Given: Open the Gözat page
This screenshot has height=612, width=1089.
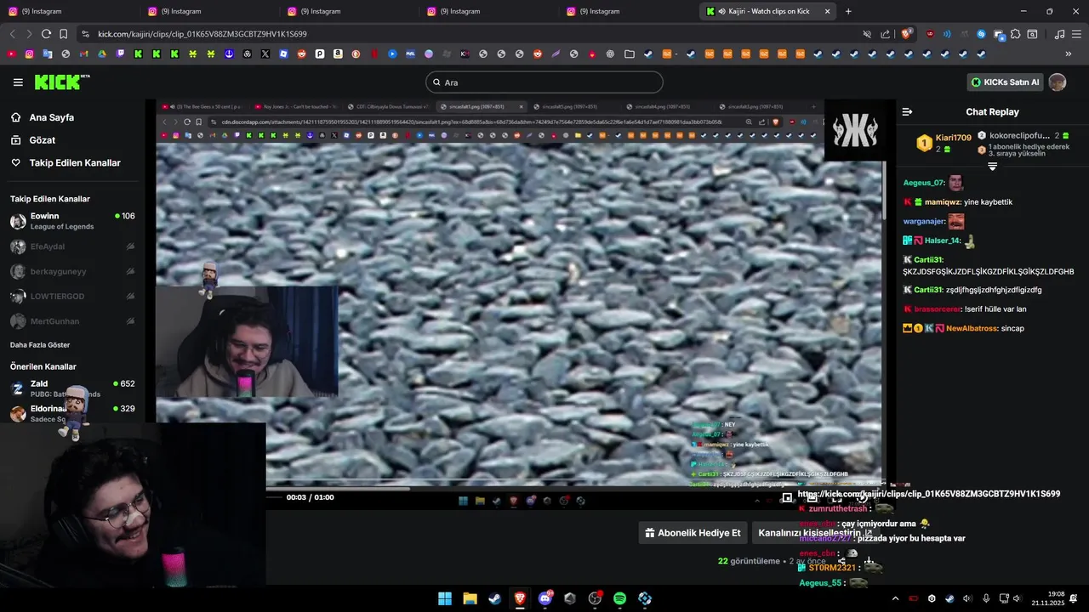Looking at the screenshot, I should pyautogui.click(x=43, y=140).
